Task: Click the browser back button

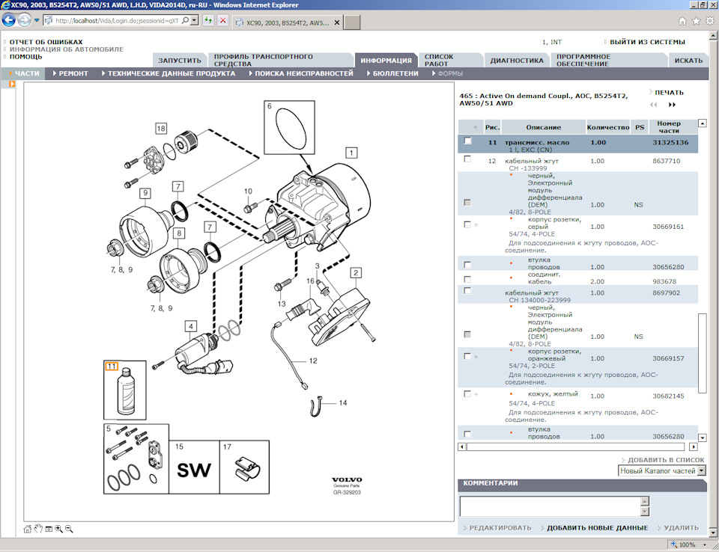Action: 9,20
